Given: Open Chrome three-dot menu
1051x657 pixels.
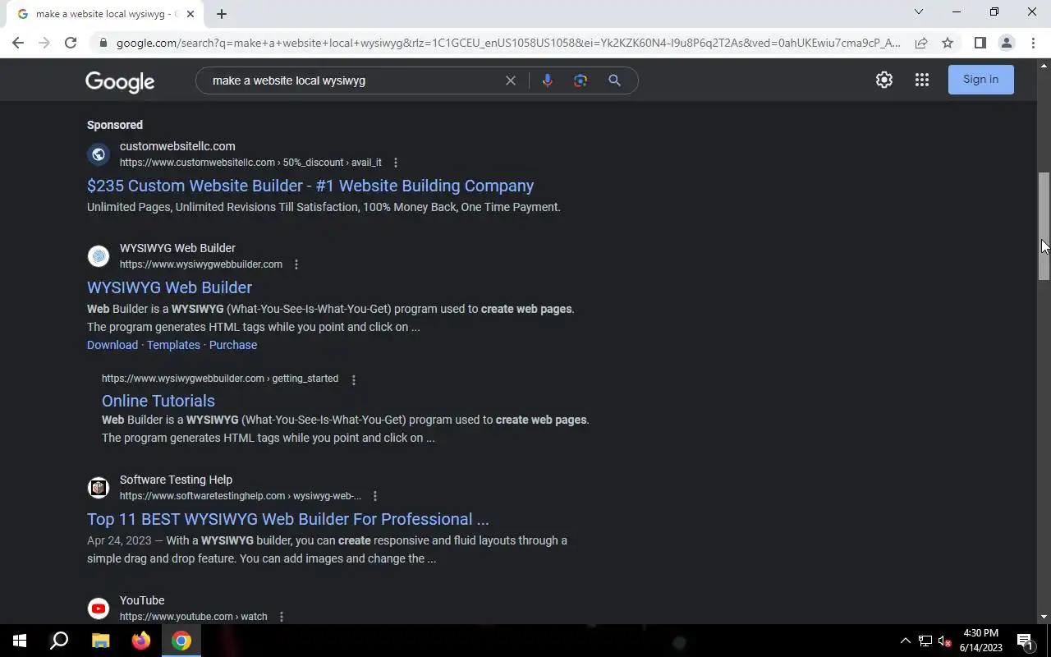Looking at the screenshot, I should click(x=1033, y=43).
